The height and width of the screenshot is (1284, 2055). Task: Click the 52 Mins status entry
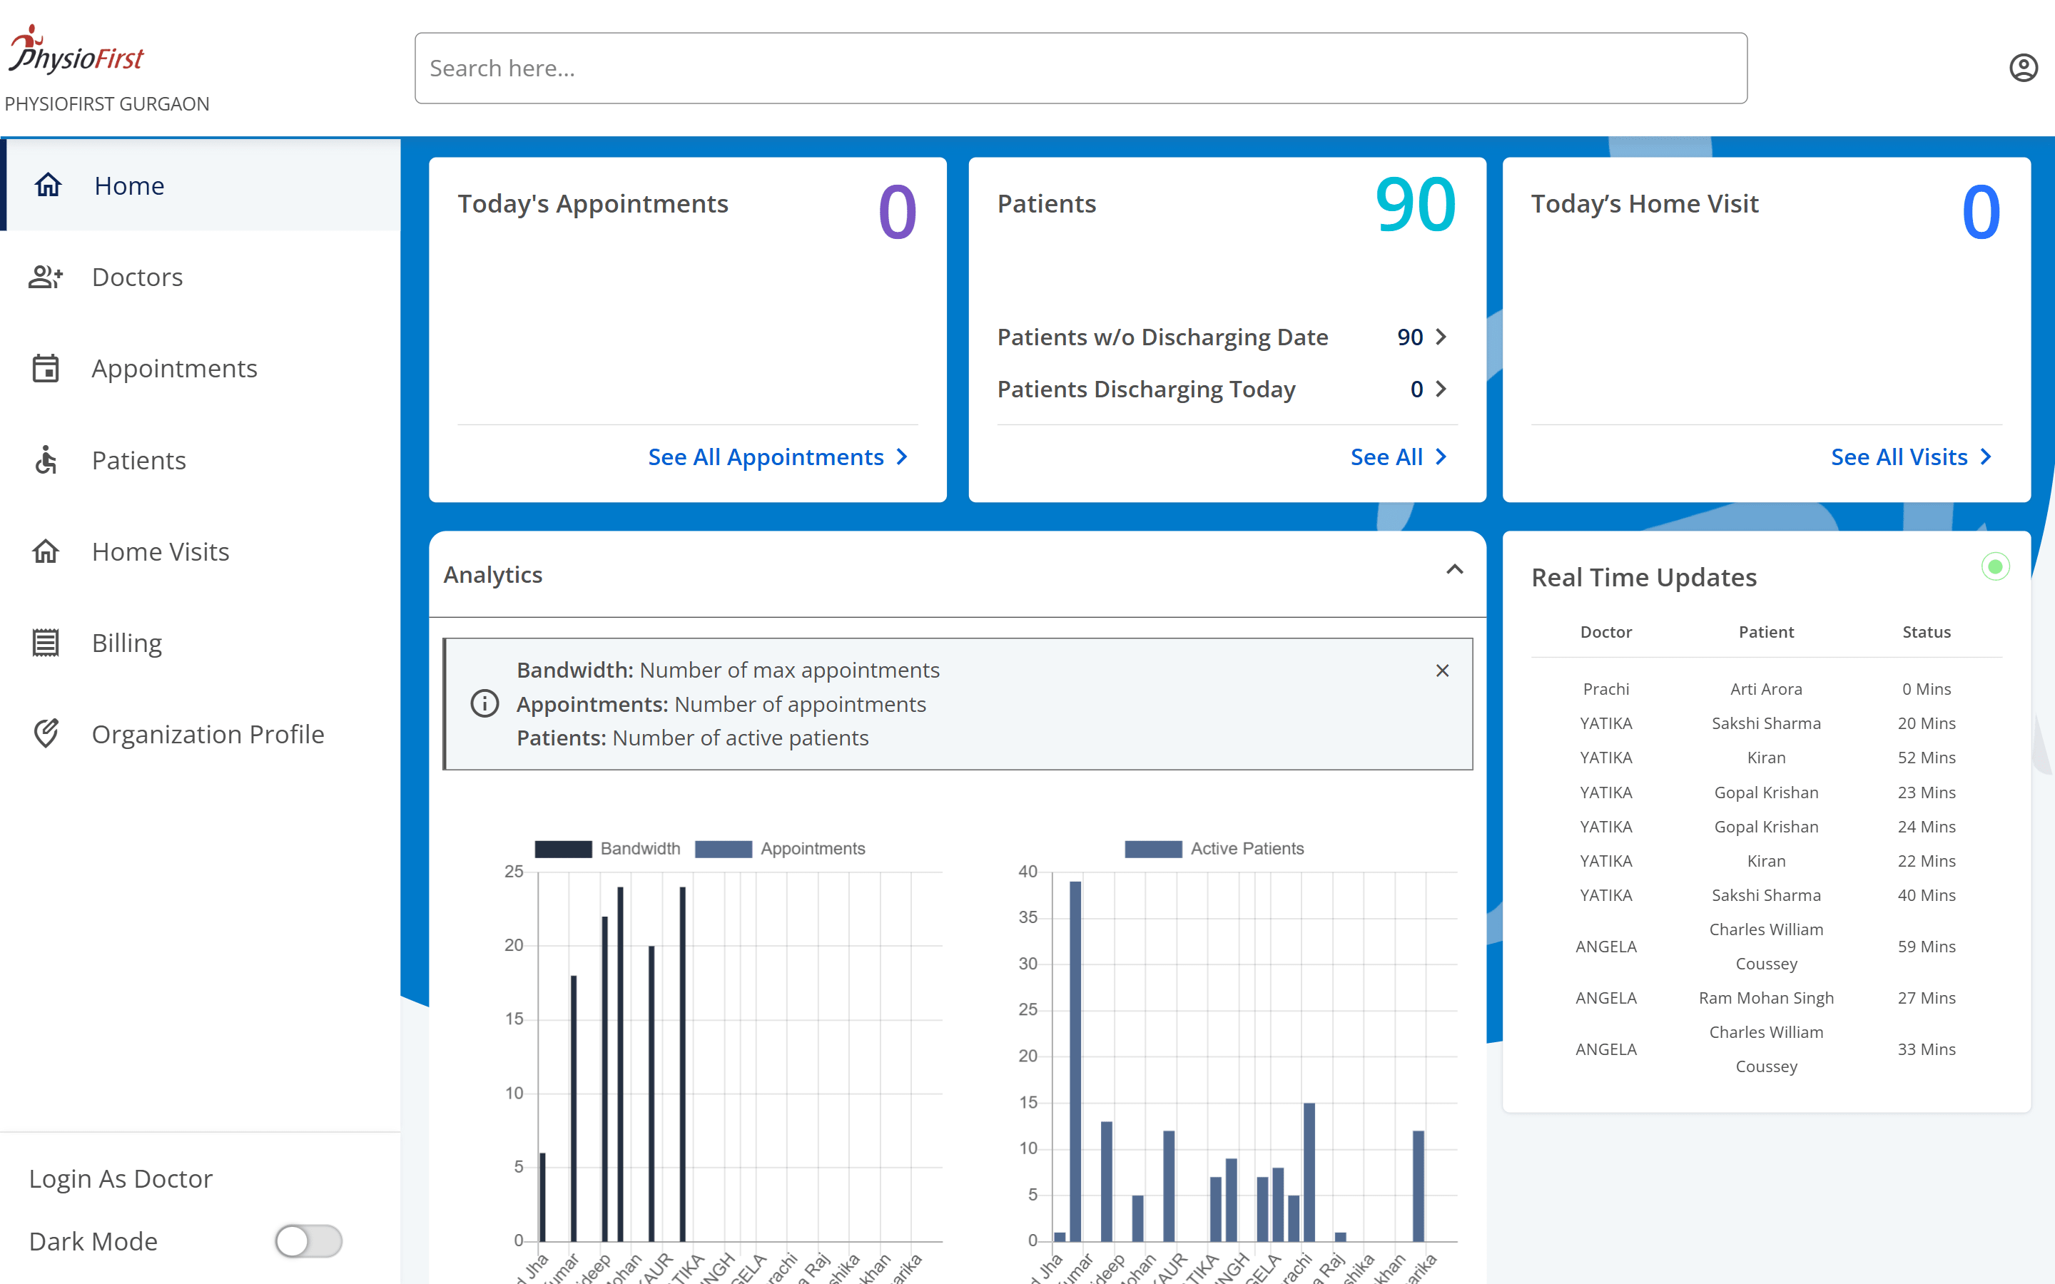tap(1927, 758)
